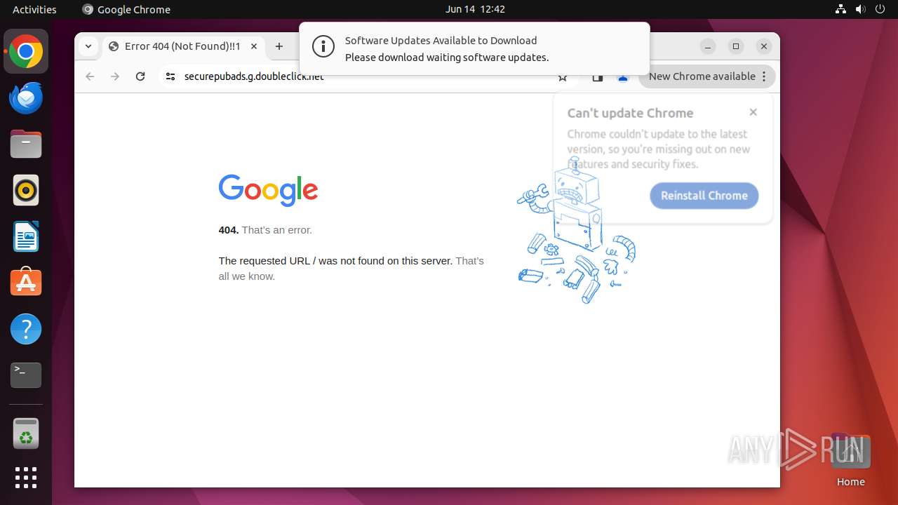The height and width of the screenshot is (505, 898).
Task: Click the 'The requested URL / was not found' text
Action: click(335, 261)
